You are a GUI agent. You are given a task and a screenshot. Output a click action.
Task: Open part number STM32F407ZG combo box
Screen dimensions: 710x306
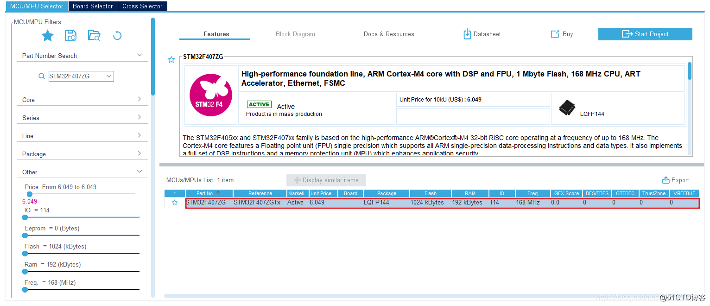pos(81,76)
